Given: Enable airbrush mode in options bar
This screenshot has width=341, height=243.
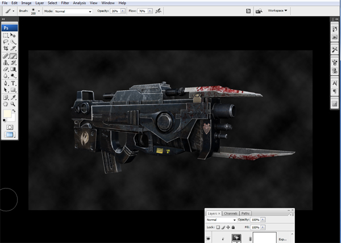Looking at the screenshot, I should point(158,11).
